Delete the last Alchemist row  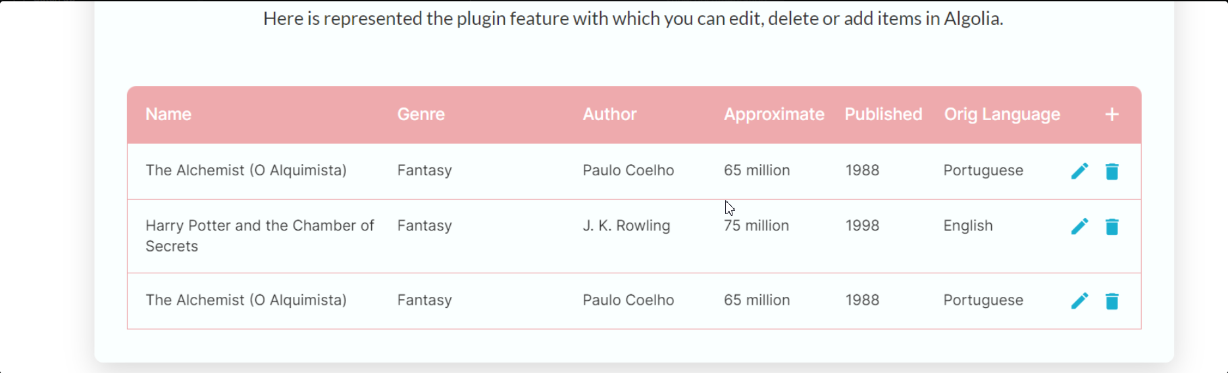1112,301
